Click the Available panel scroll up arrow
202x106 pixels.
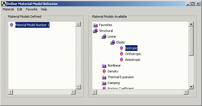coord(191,24)
